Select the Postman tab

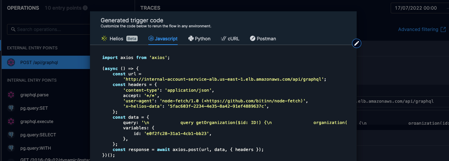point(263,39)
